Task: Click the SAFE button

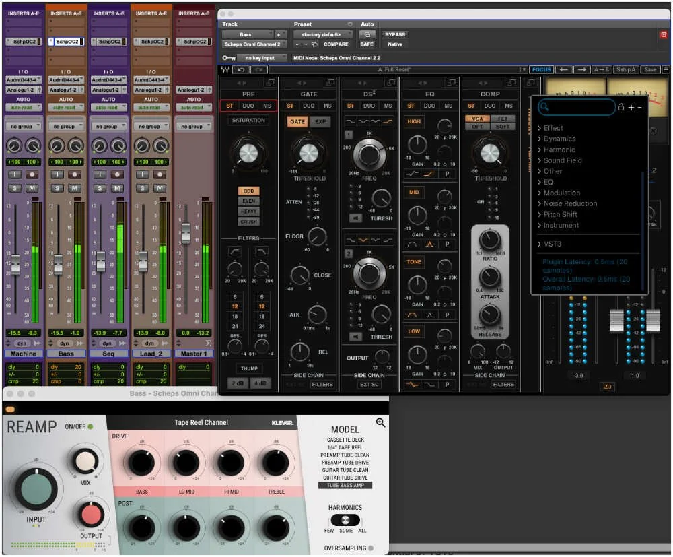Action: (x=367, y=44)
